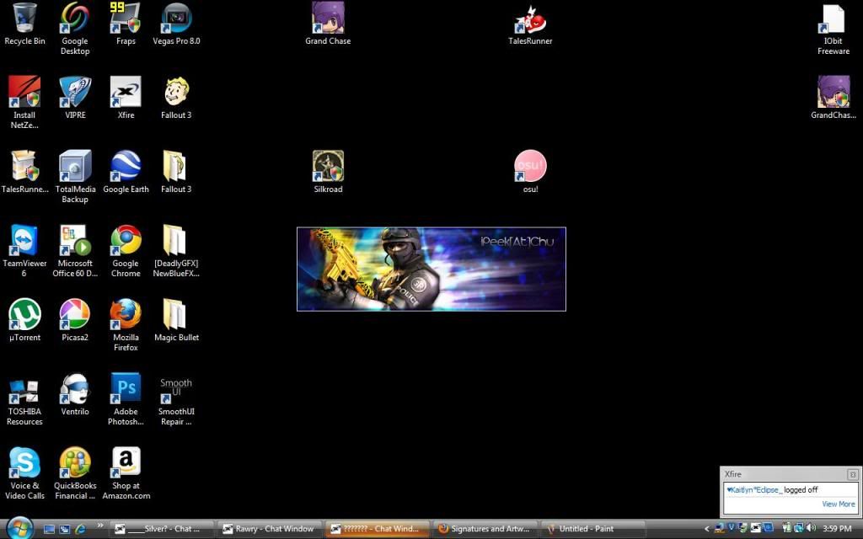Image resolution: width=863 pixels, height=539 pixels.
Task: Launch Vegas Pro 8.0 from desktop
Action: tap(176, 19)
